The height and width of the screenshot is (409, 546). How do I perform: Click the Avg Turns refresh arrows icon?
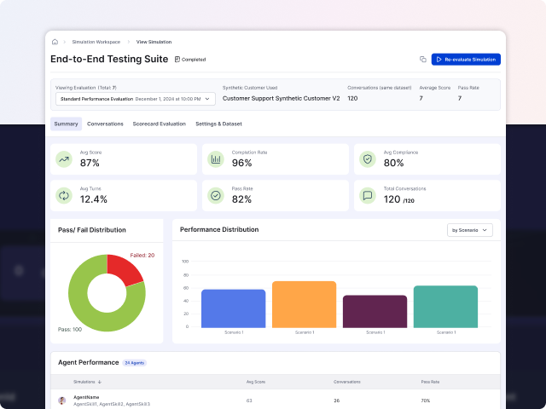pos(64,195)
